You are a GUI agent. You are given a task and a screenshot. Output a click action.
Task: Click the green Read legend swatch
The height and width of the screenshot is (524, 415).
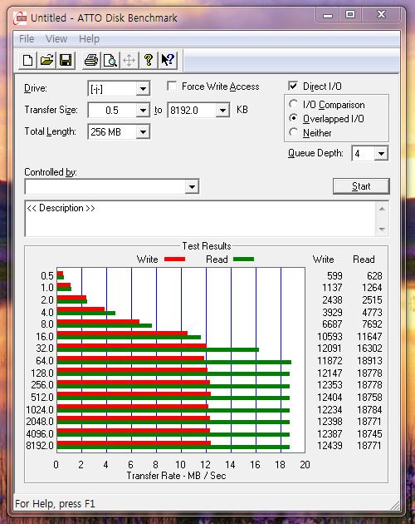[x=243, y=260]
